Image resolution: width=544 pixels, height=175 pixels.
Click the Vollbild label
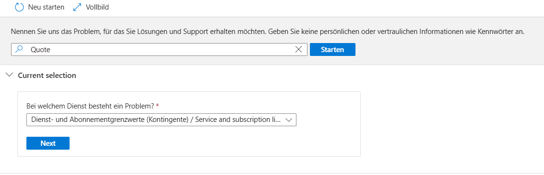pyautogui.click(x=97, y=7)
